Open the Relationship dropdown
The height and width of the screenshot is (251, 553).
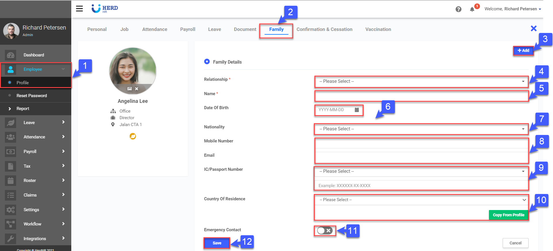point(421,81)
